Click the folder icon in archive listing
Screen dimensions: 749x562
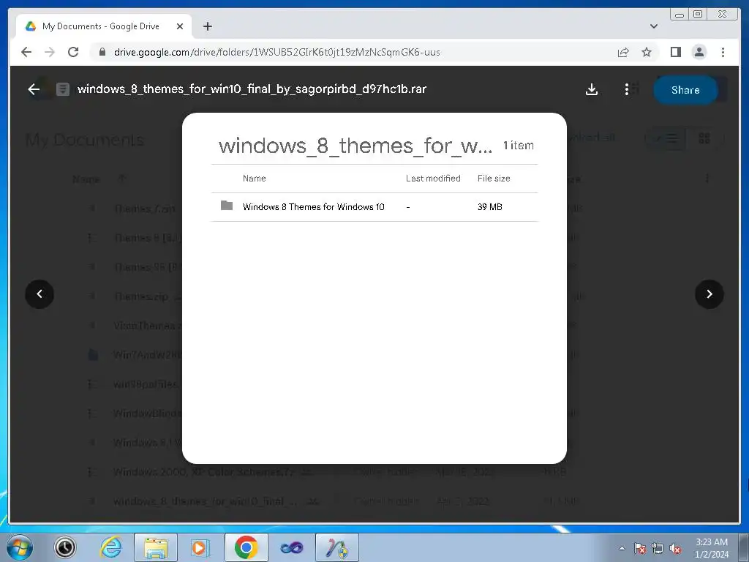227,206
